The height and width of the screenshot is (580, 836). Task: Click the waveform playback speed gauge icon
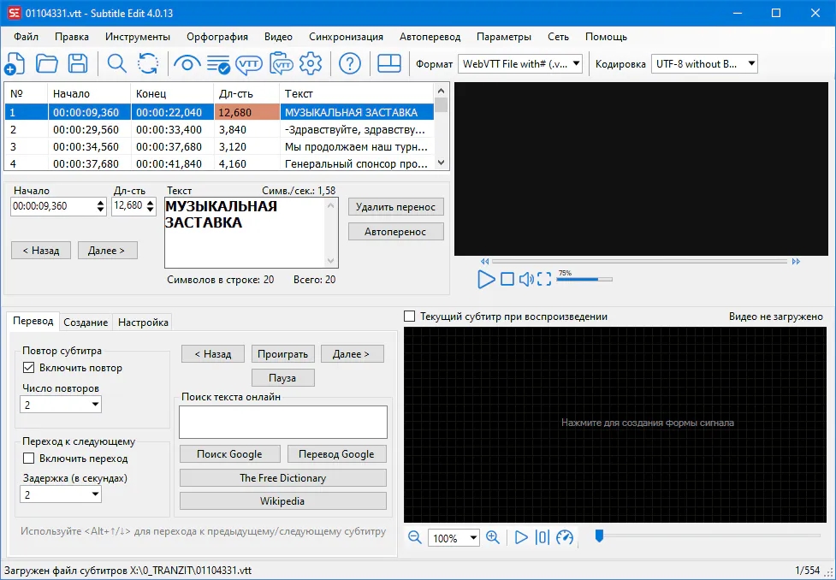click(565, 537)
